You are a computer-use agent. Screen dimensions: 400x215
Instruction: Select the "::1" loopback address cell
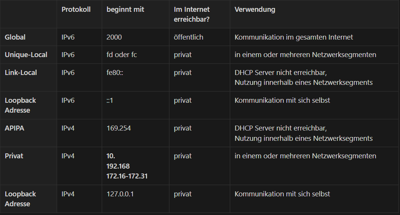tap(110, 100)
